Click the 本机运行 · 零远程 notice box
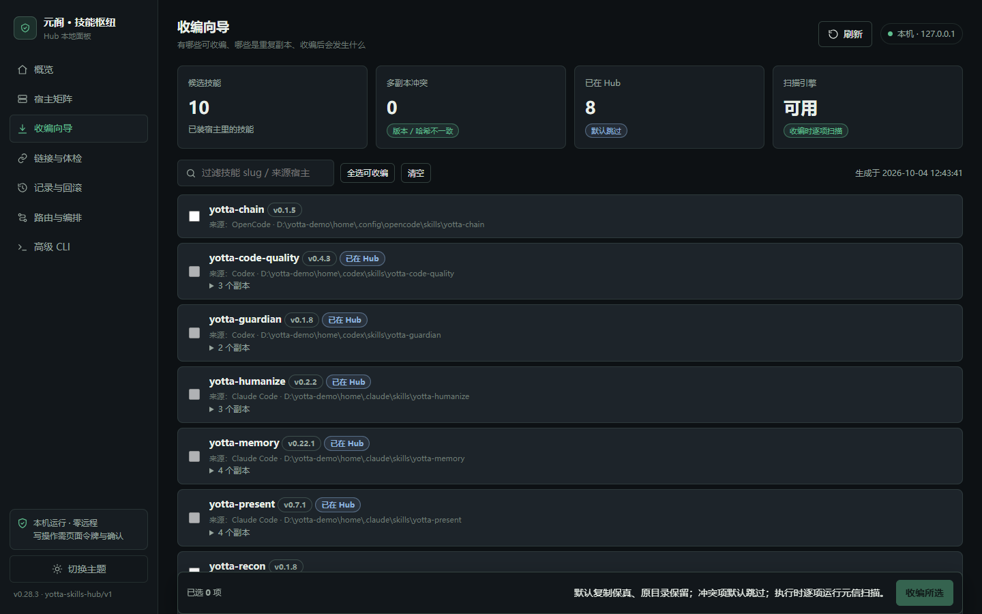 [x=78, y=529]
